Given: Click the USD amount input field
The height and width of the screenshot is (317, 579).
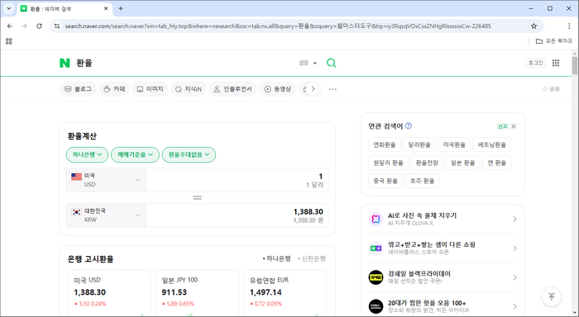Looking at the screenshot, I should click(237, 180).
